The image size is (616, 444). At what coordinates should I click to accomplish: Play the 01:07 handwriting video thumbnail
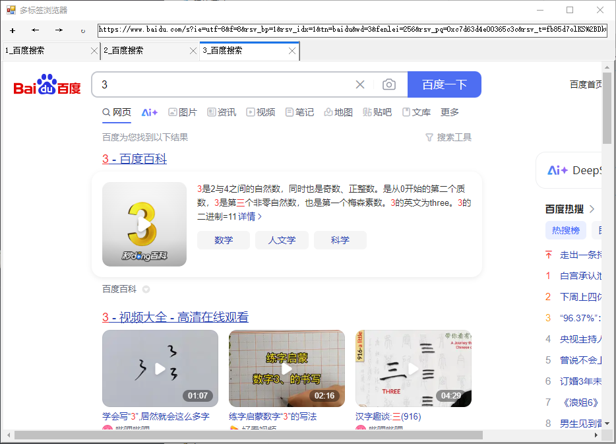click(160, 369)
